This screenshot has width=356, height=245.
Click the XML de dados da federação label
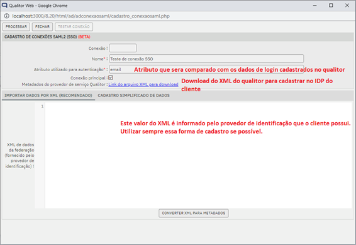(x=19, y=156)
